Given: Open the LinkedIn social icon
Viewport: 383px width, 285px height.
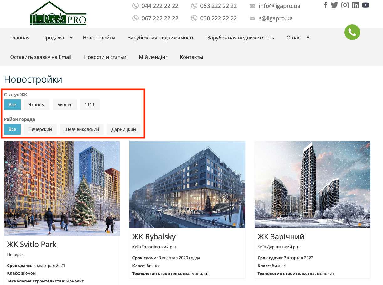Looking at the screenshot, I should [355, 5].
